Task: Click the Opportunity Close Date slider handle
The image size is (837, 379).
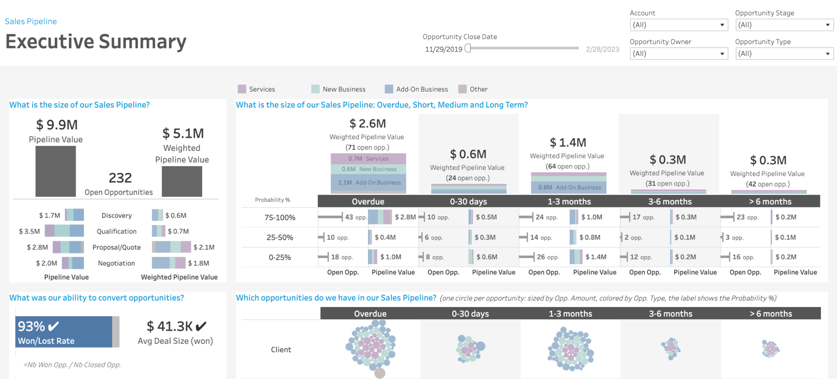Action: point(468,49)
